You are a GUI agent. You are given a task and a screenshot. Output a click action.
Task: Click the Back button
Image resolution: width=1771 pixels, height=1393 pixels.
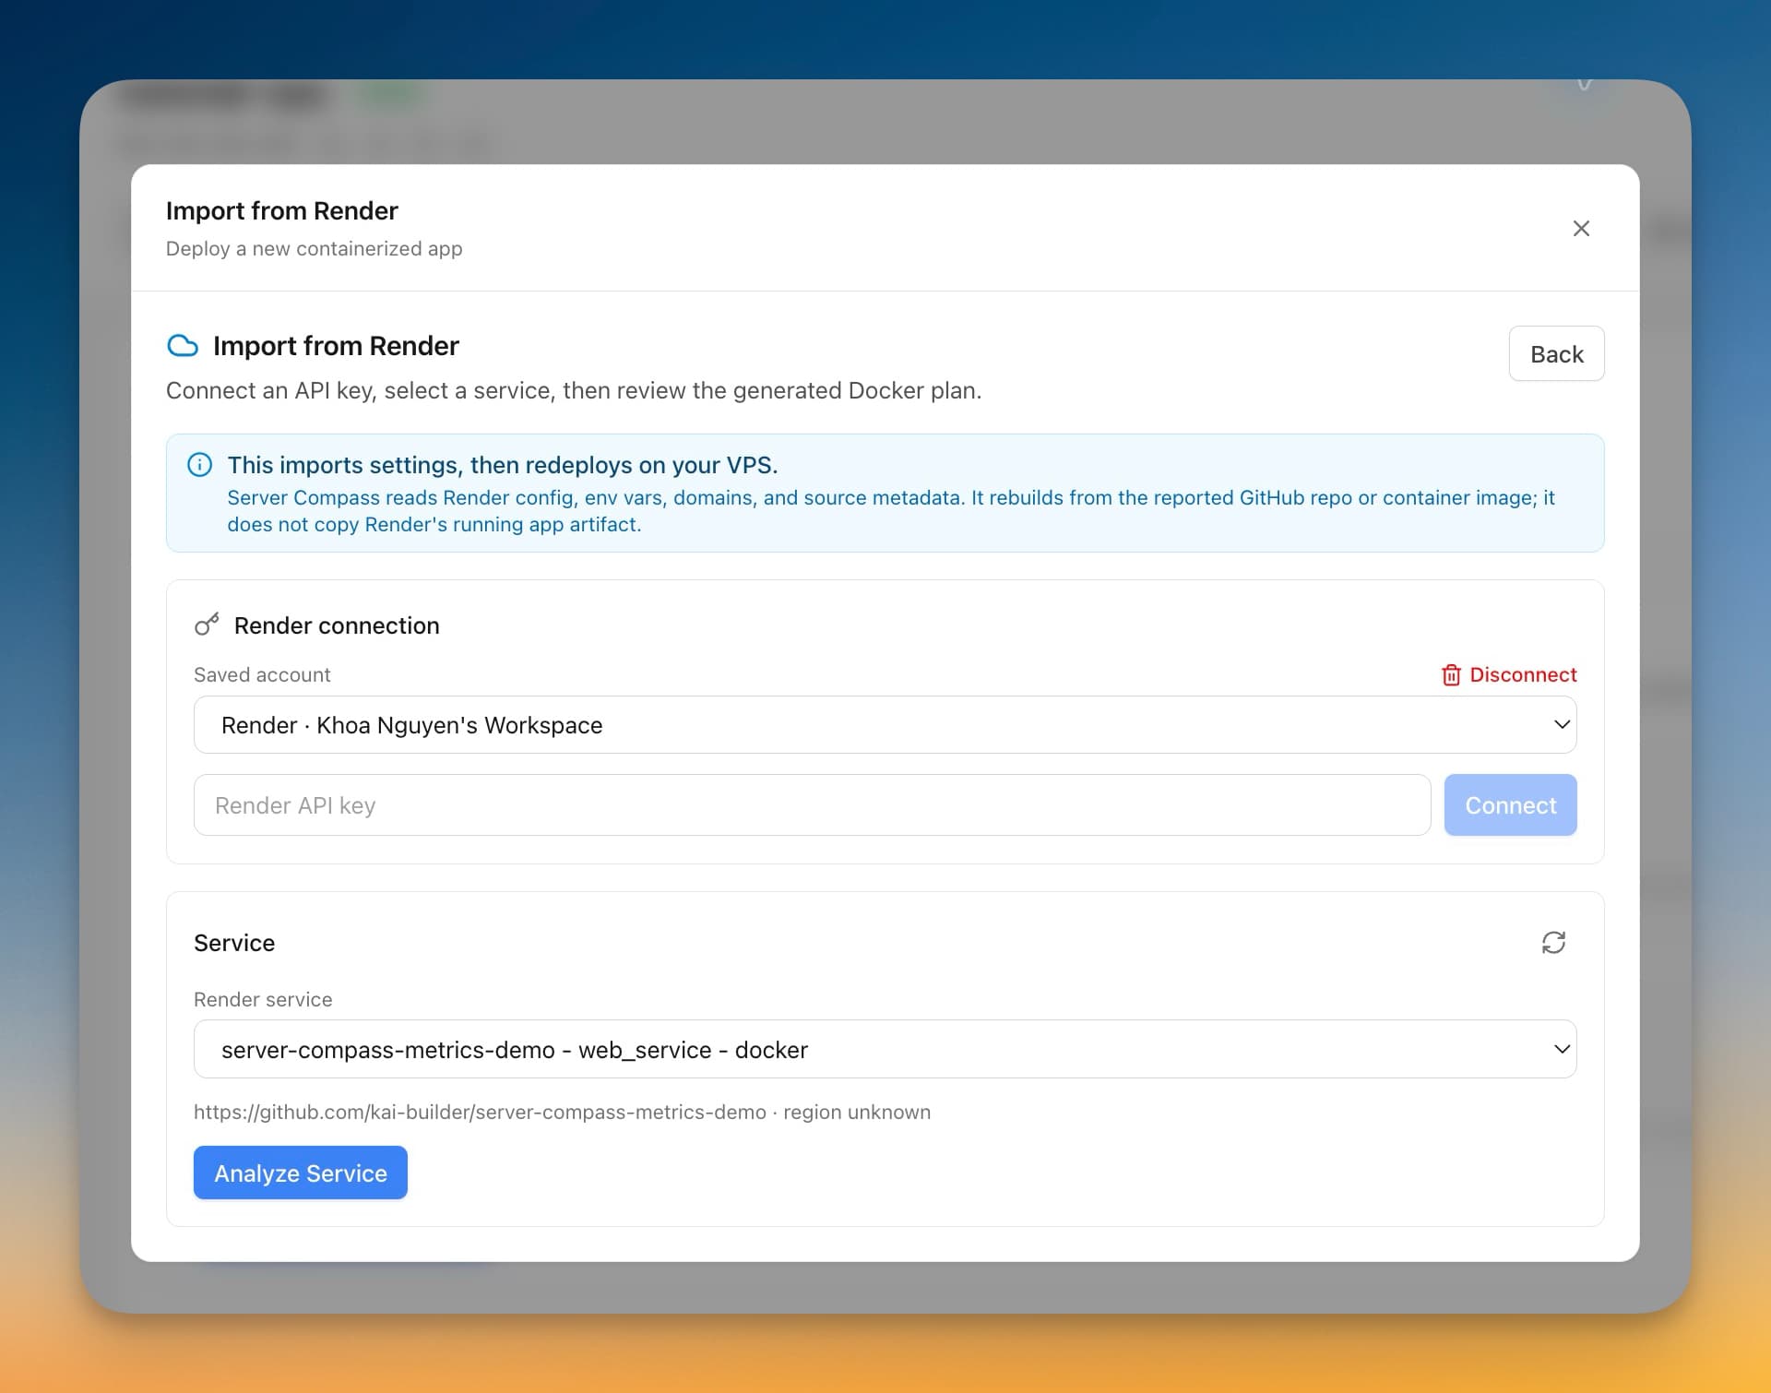point(1556,353)
